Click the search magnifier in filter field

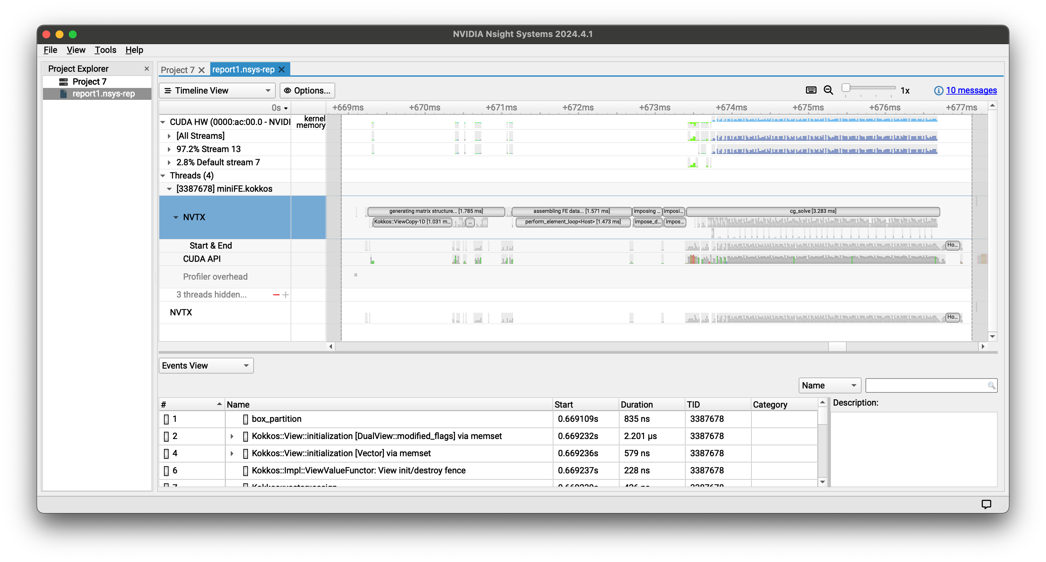[x=991, y=385]
